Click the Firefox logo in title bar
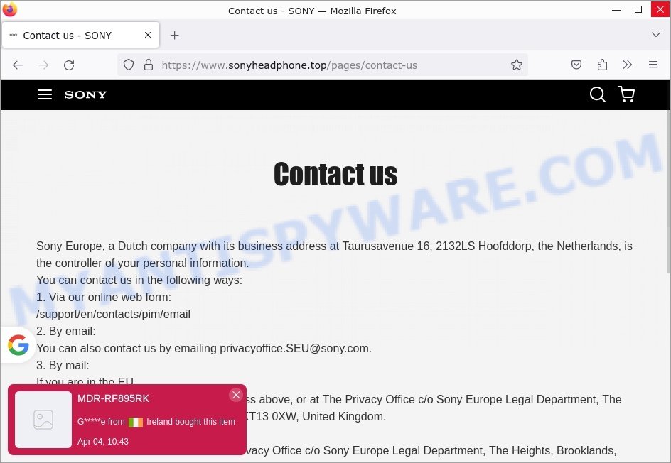The width and height of the screenshot is (671, 463). pyautogui.click(x=9, y=9)
